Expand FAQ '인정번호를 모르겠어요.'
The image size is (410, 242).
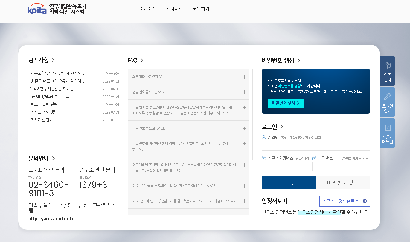pos(188,92)
